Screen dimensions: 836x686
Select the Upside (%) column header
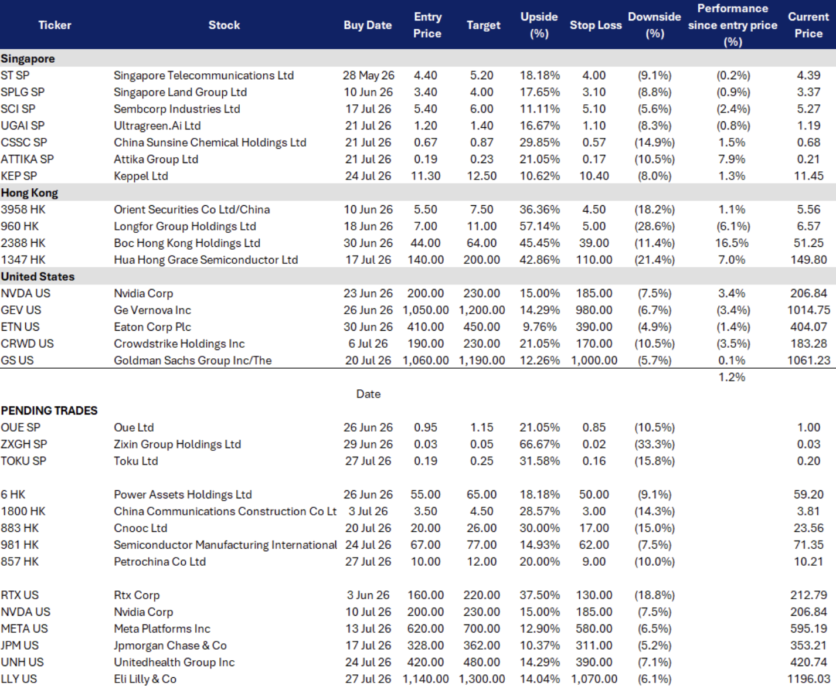point(539,25)
